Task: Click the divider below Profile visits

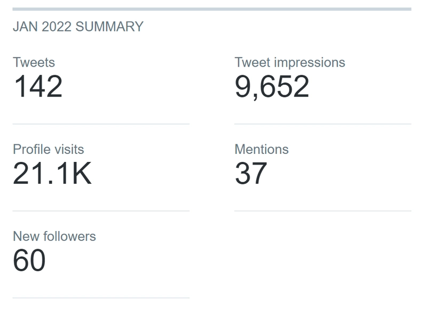Action: [x=101, y=211]
